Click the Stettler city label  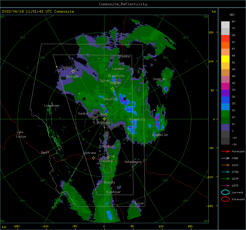pos(159,79)
